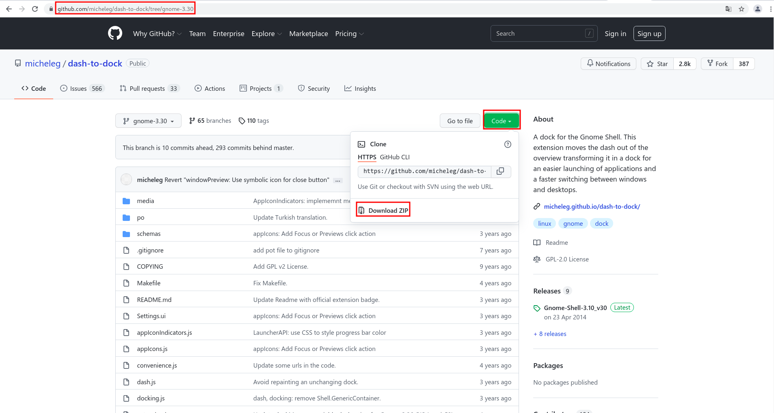Copy the clone URL with the clipboard icon

pyautogui.click(x=501, y=171)
